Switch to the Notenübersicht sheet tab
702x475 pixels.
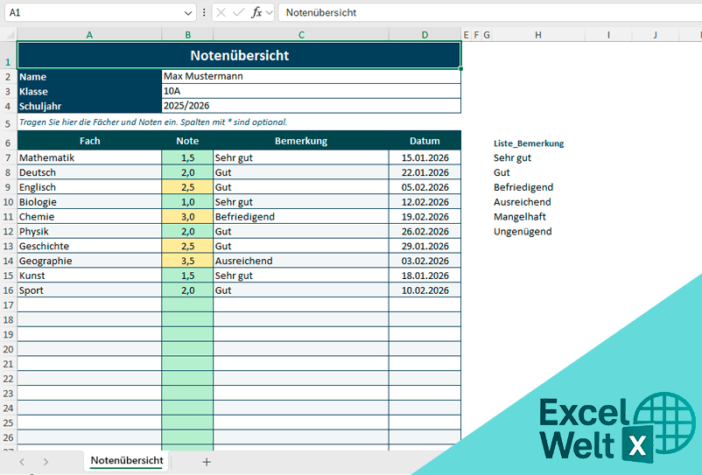point(127,461)
